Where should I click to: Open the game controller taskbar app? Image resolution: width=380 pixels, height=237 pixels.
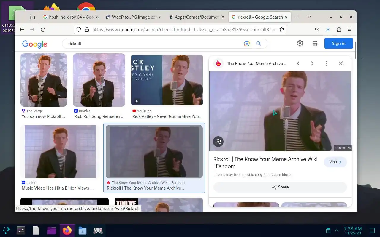pyautogui.click(x=98, y=230)
